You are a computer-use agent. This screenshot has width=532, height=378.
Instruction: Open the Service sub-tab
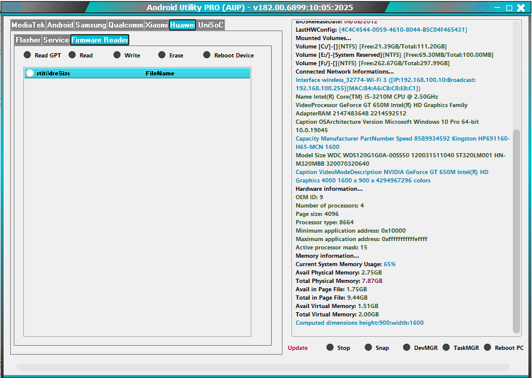[x=56, y=40]
